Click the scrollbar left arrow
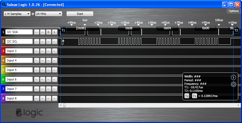 (x=60, y=105)
